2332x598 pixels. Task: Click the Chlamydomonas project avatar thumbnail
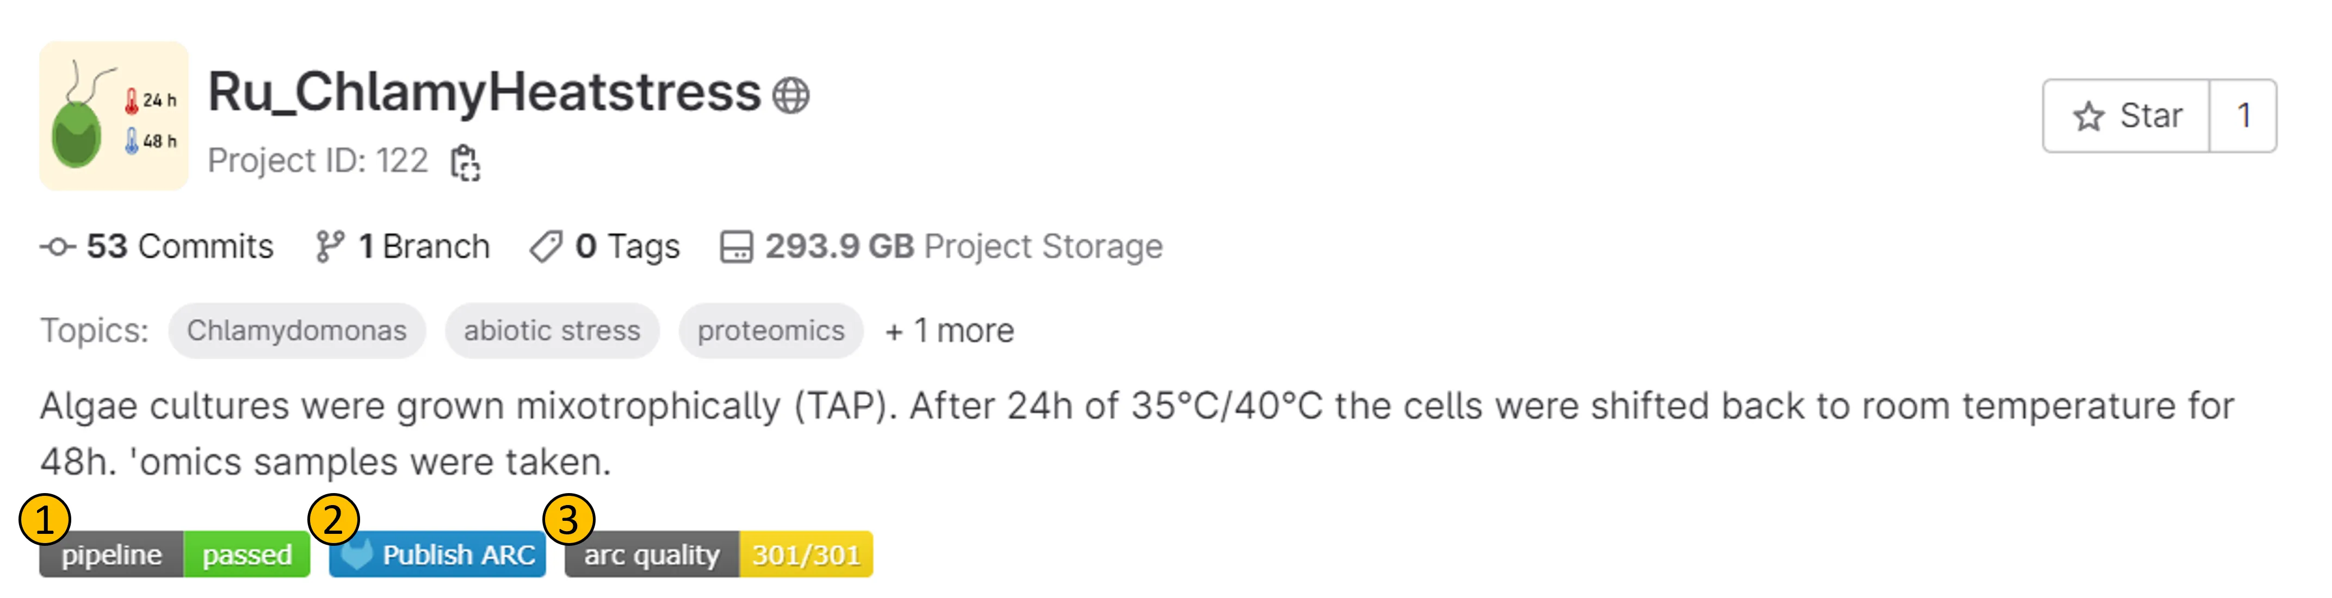(x=114, y=115)
